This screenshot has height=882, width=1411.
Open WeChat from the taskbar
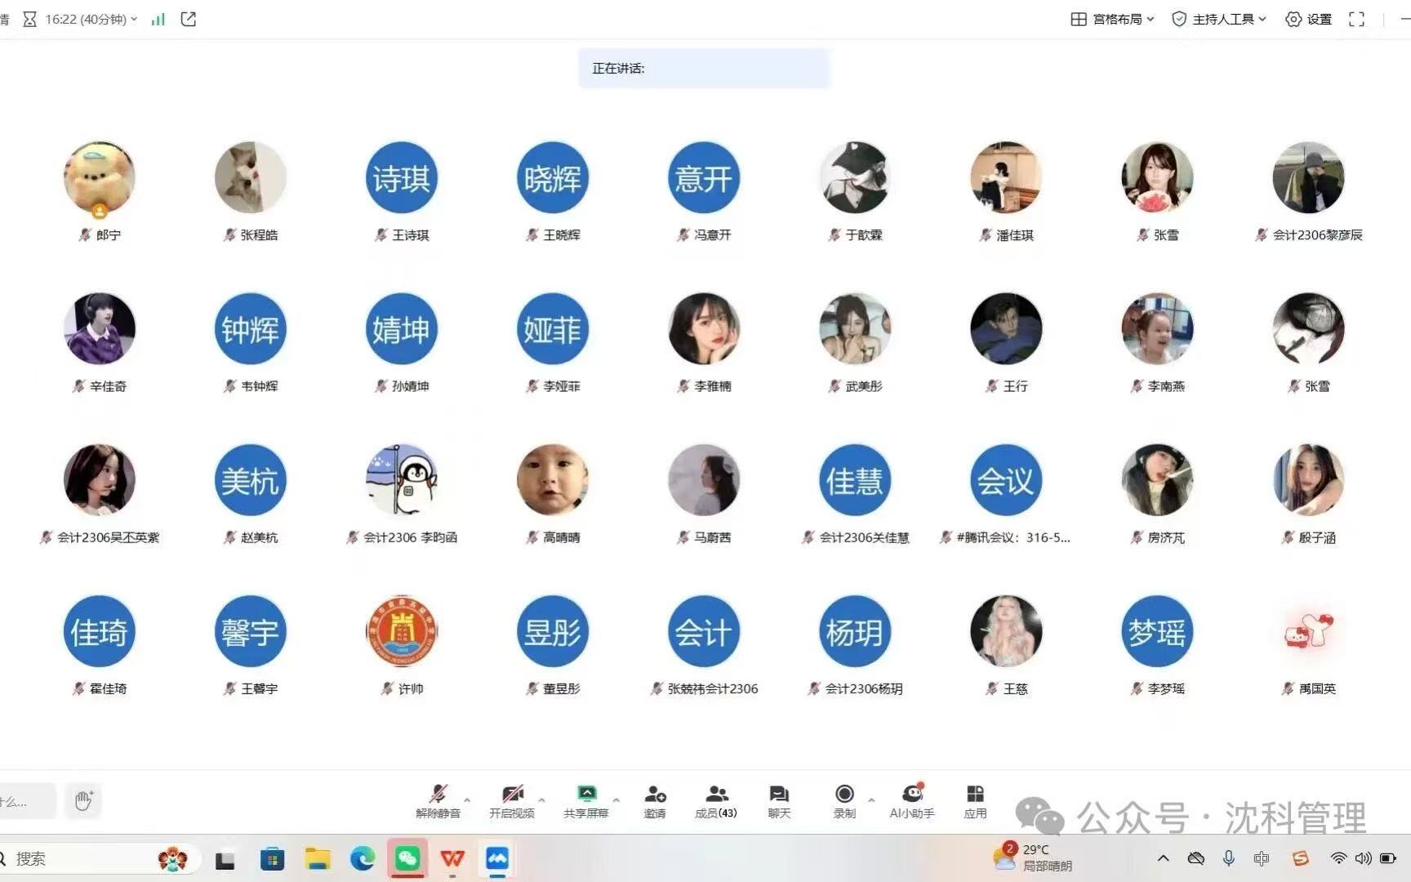click(407, 858)
